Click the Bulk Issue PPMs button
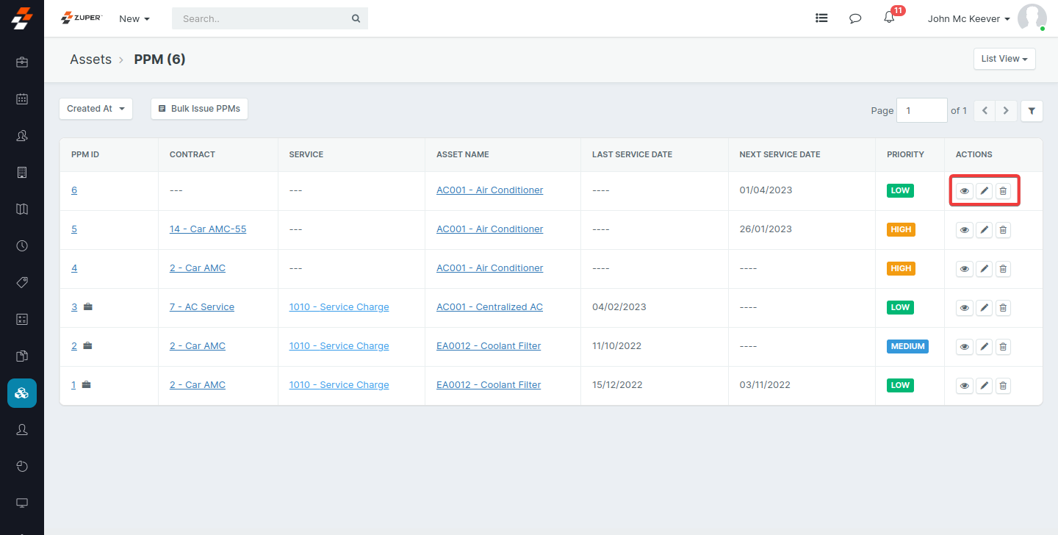This screenshot has width=1058, height=535. [x=199, y=109]
